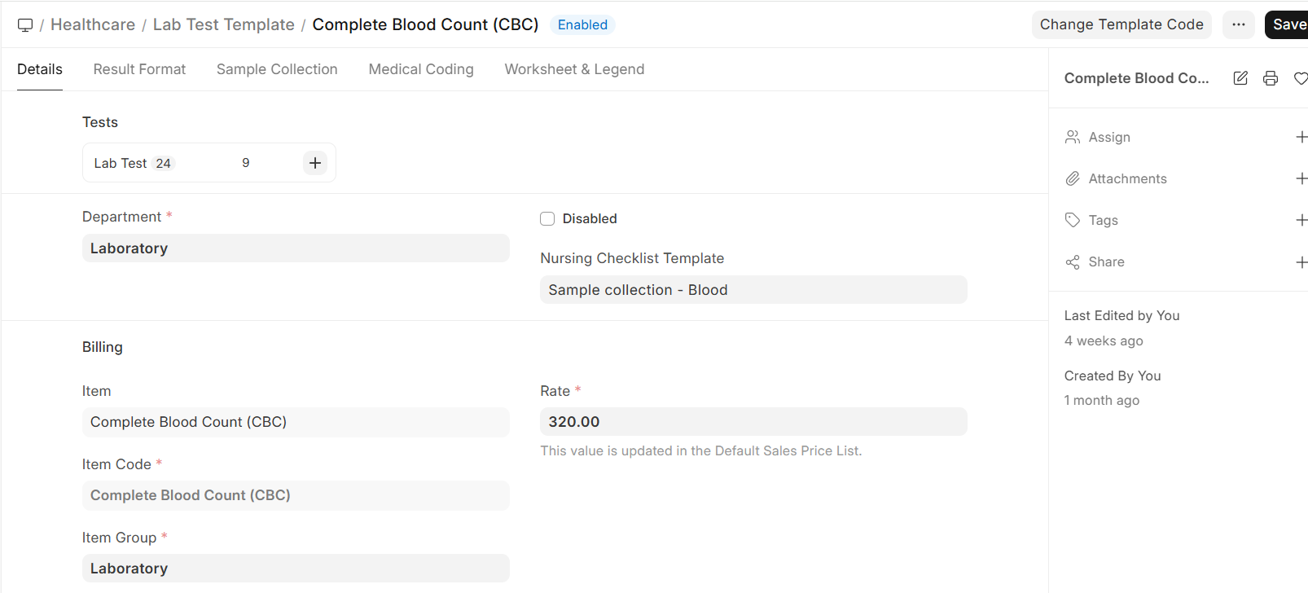Click the desk home icon in breadcrumb

click(x=25, y=25)
